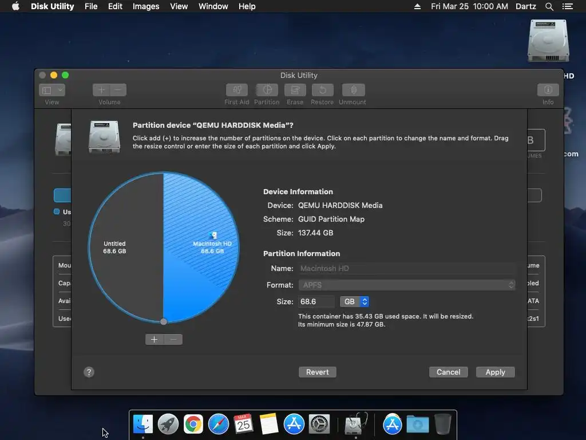Click the sidebar View toolbar icon
The width and height of the screenshot is (586, 440).
point(47,90)
